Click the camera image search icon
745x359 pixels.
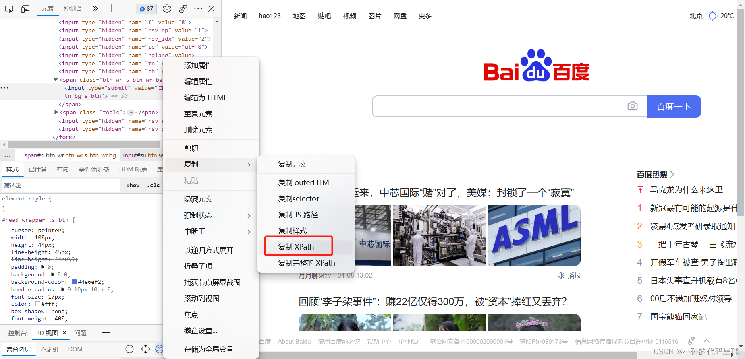pos(633,106)
